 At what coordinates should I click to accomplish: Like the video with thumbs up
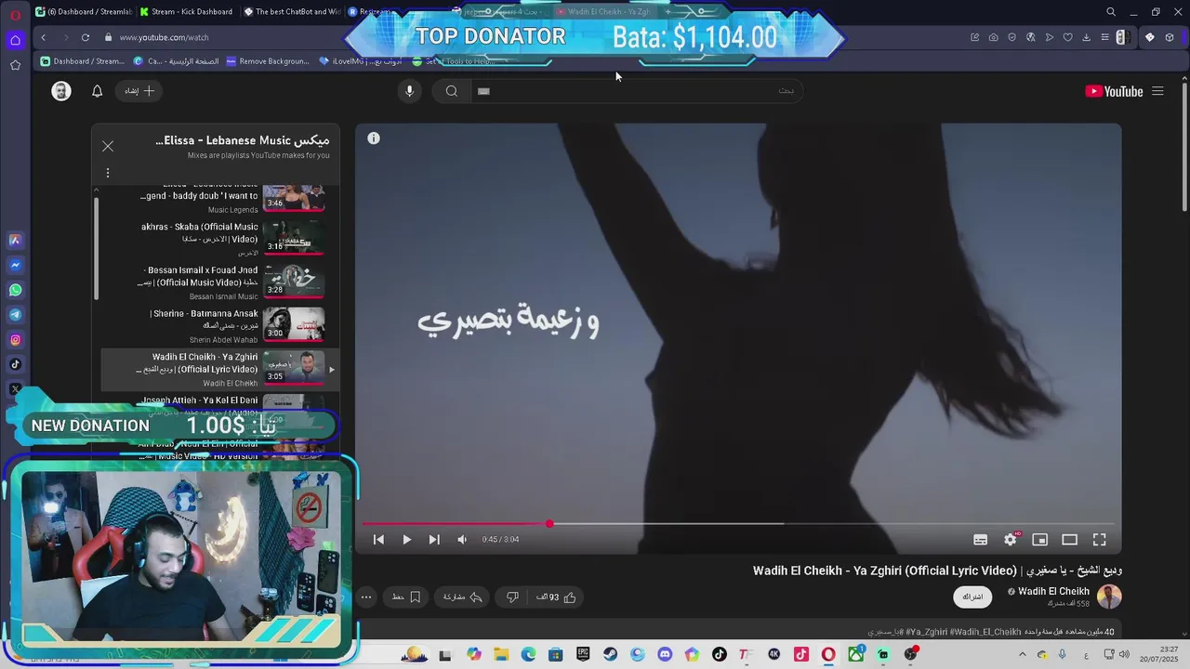pyautogui.click(x=557, y=597)
